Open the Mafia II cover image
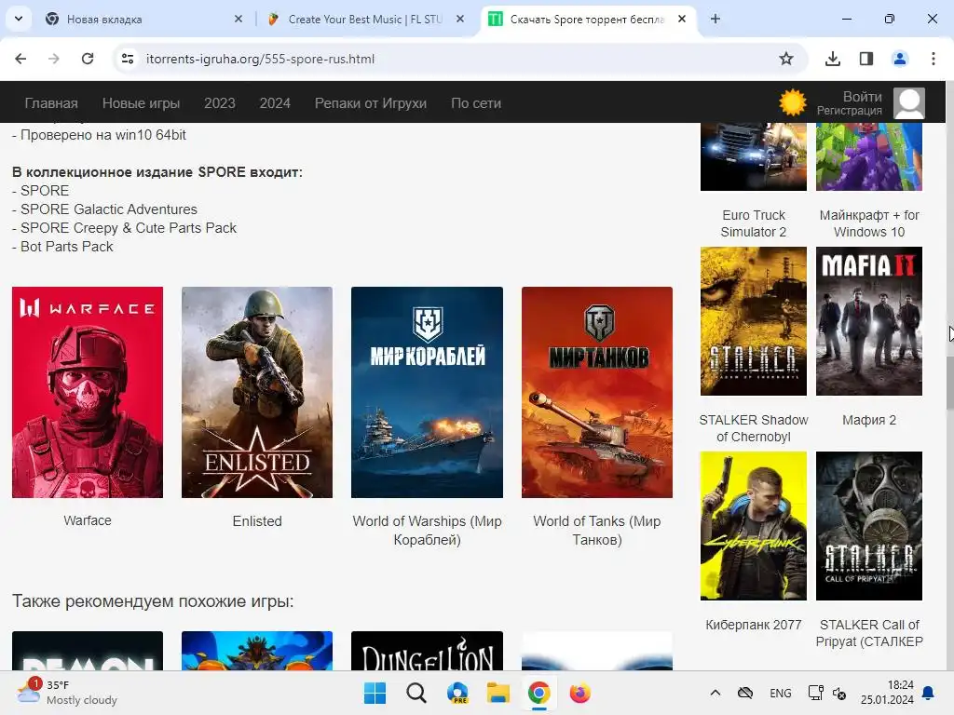 (x=869, y=321)
